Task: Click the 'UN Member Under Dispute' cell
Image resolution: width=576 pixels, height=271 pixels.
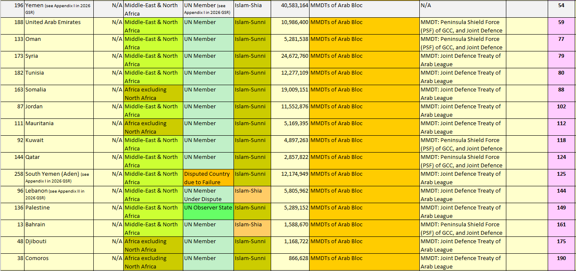Action: (x=208, y=195)
